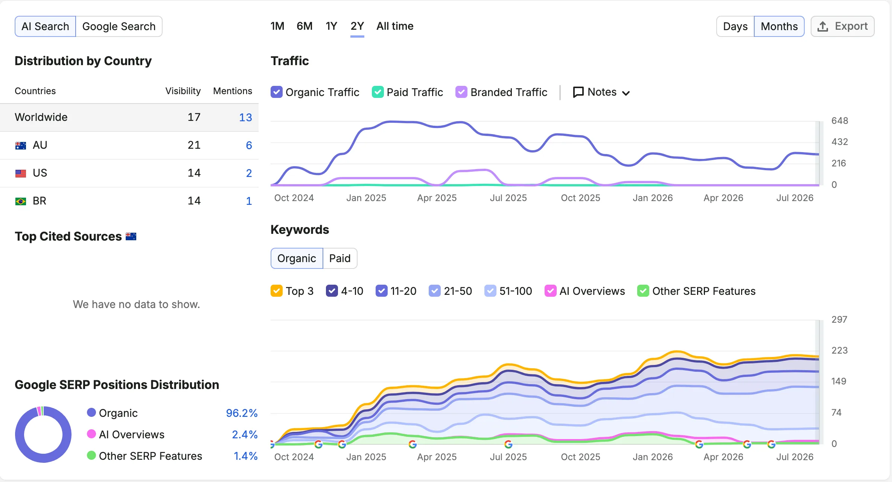Click the organic traffic line chart
The height and width of the screenshot is (482, 892).
tap(545, 153)
